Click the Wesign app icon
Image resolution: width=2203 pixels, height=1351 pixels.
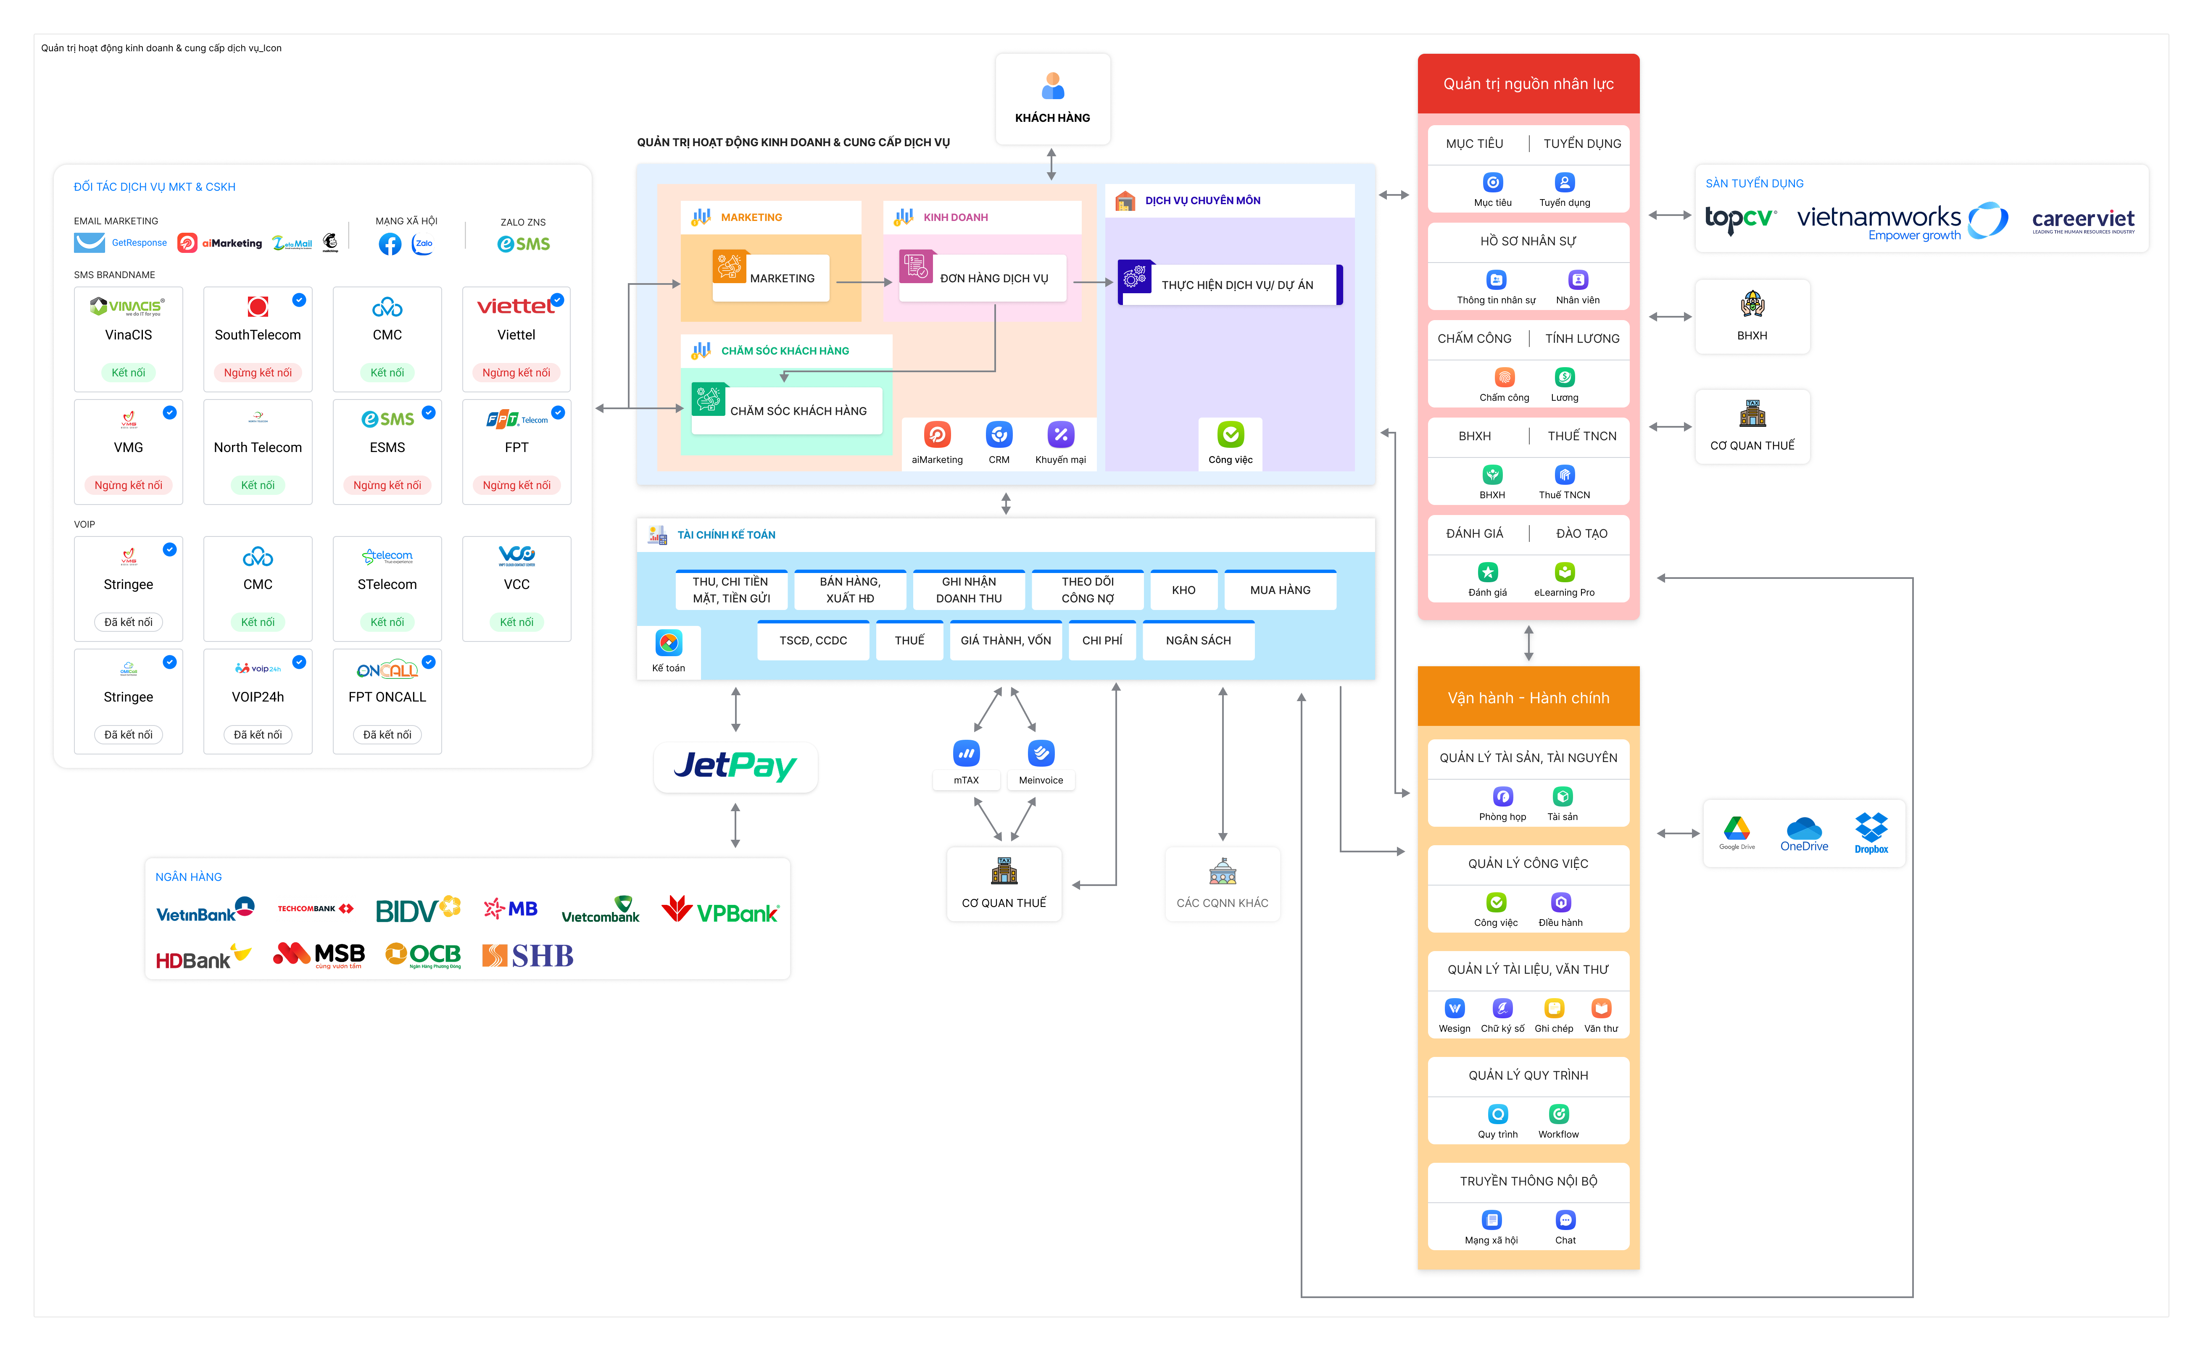tap(1455, 1009)
